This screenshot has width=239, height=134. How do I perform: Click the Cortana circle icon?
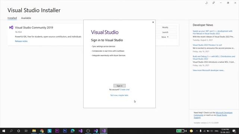click(x=19, y=131)
